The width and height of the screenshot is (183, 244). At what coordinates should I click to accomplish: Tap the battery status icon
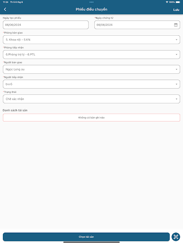click(178, 2)
